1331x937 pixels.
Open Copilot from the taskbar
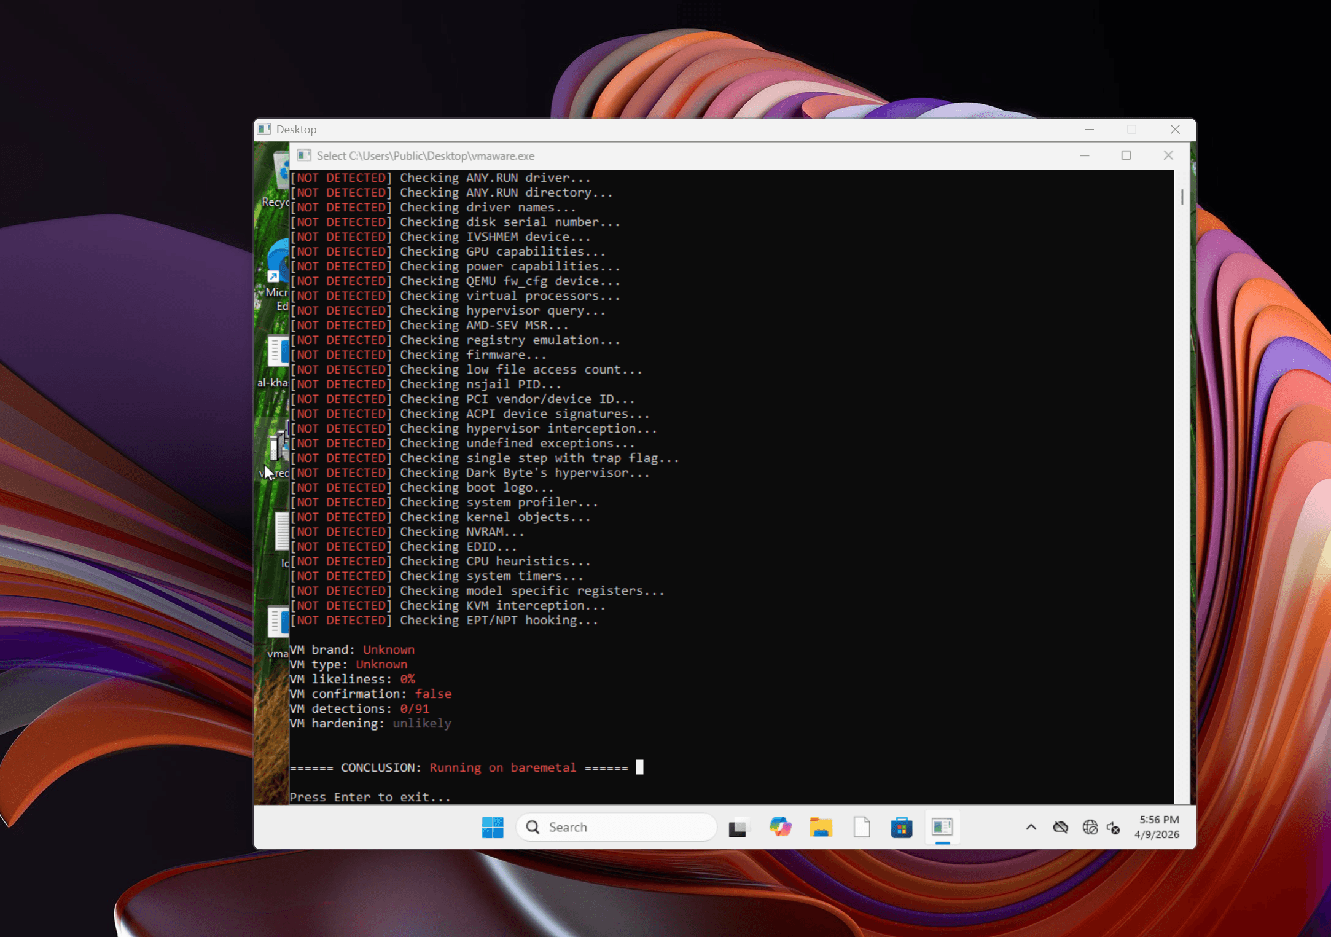pos(779,827)
